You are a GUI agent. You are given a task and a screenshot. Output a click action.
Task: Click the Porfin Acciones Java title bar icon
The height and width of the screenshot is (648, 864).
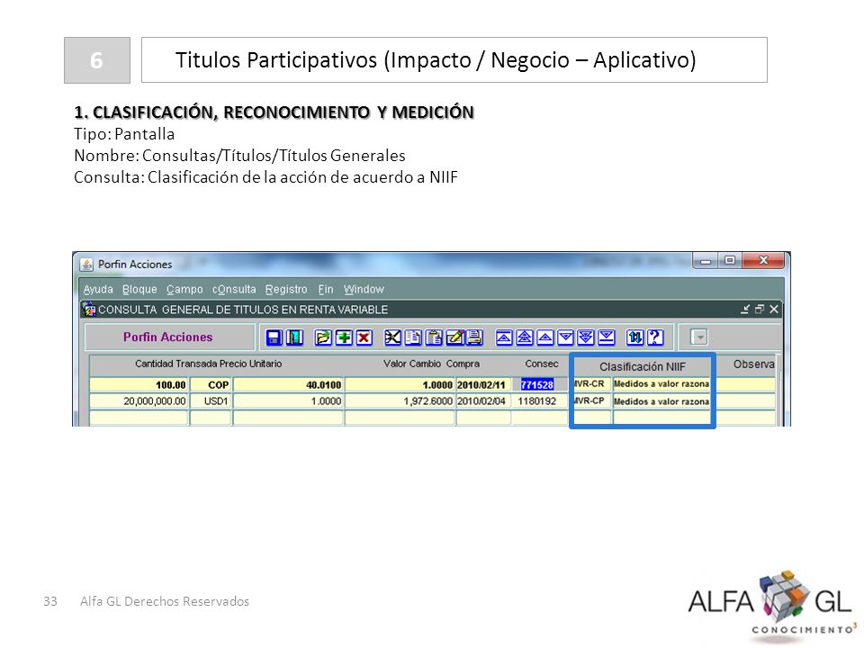click(x=86, y=265)
